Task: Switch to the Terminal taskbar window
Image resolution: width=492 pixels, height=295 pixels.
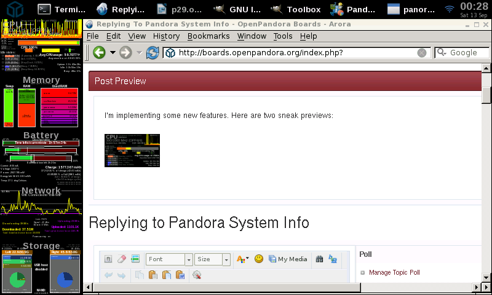Action: point(61,9)
